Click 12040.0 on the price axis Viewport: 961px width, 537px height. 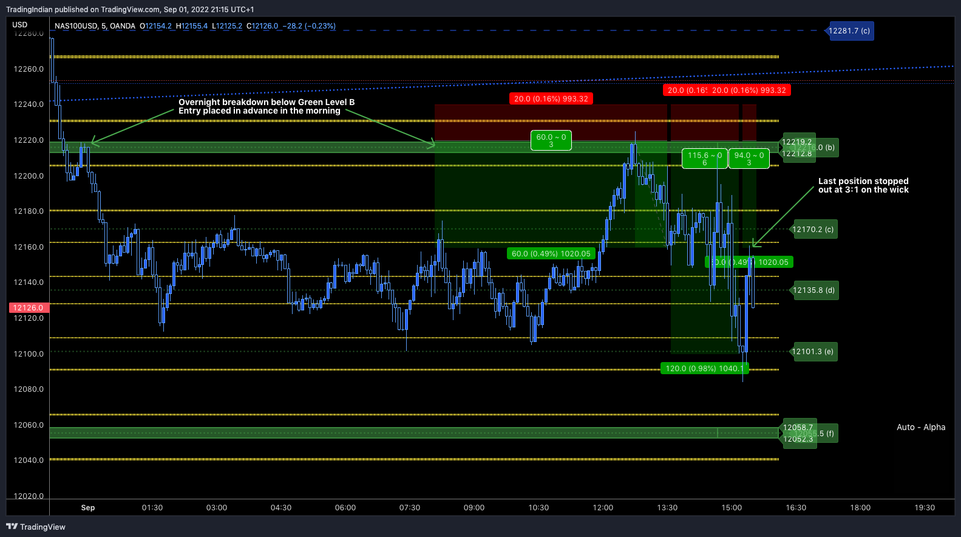[29, 460]
